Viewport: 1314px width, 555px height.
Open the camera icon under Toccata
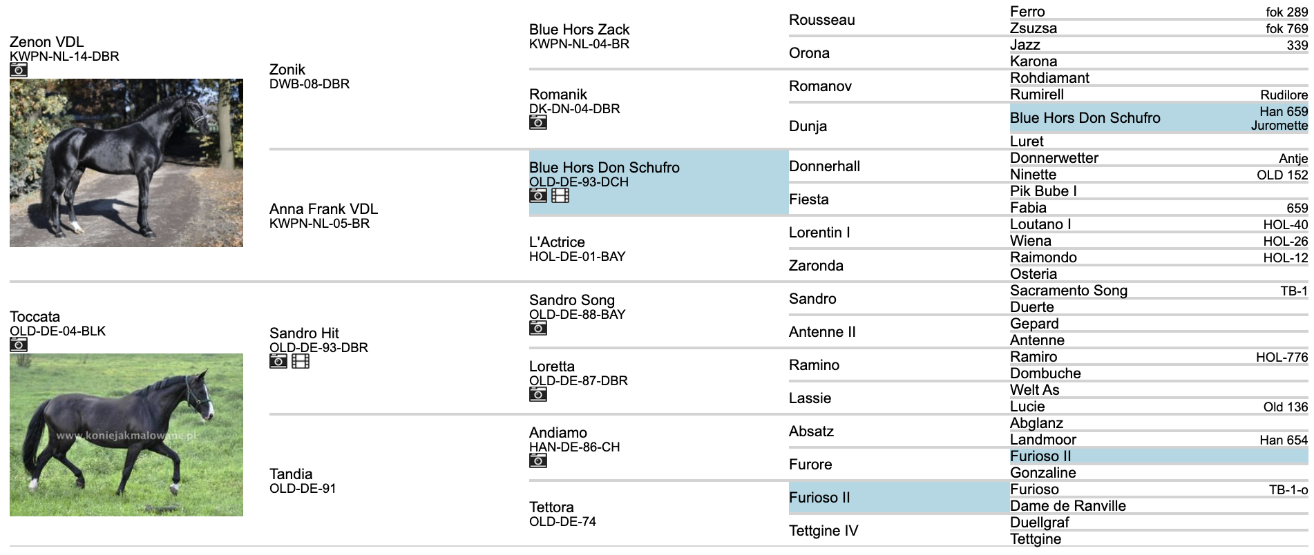click(19, 344)
